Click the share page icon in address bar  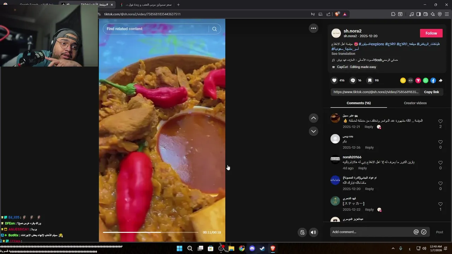[x=328, y=14]
